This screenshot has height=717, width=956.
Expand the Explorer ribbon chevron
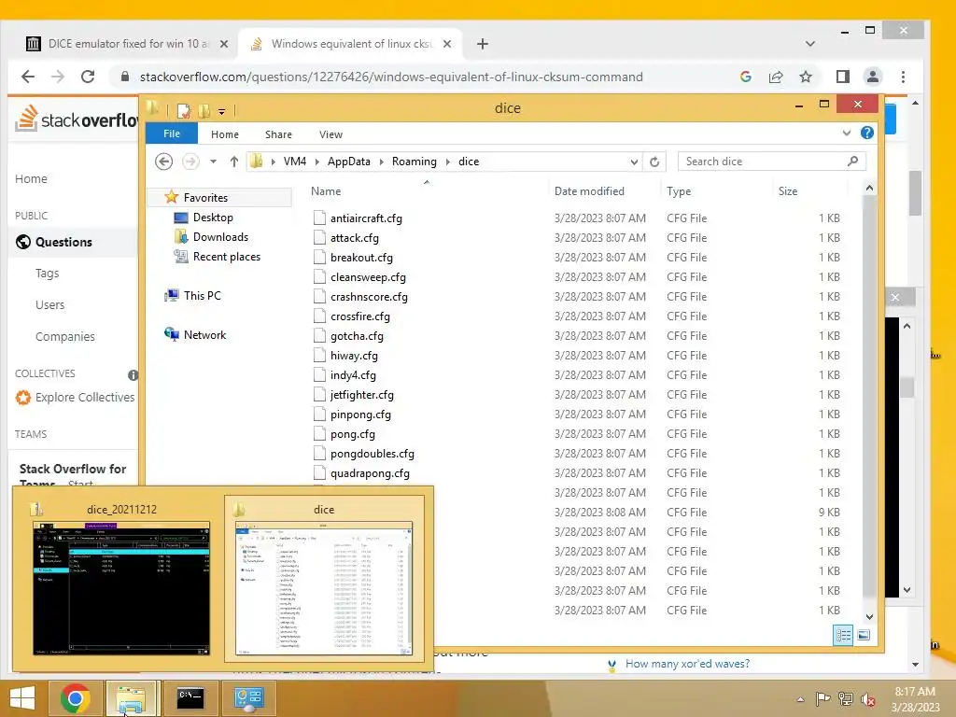(x=846, y=133)
